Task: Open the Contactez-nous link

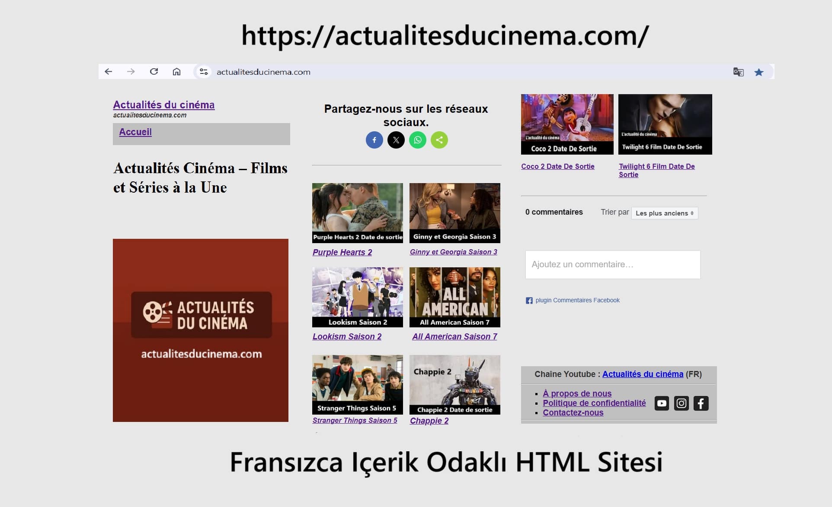Action: [x=573, y=412]
